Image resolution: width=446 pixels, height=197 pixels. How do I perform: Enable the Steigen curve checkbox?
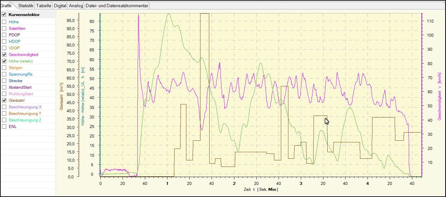pos(4,68)
